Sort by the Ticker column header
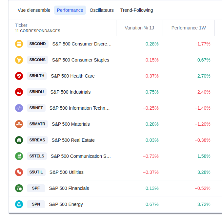 click(x=21, y=25)
